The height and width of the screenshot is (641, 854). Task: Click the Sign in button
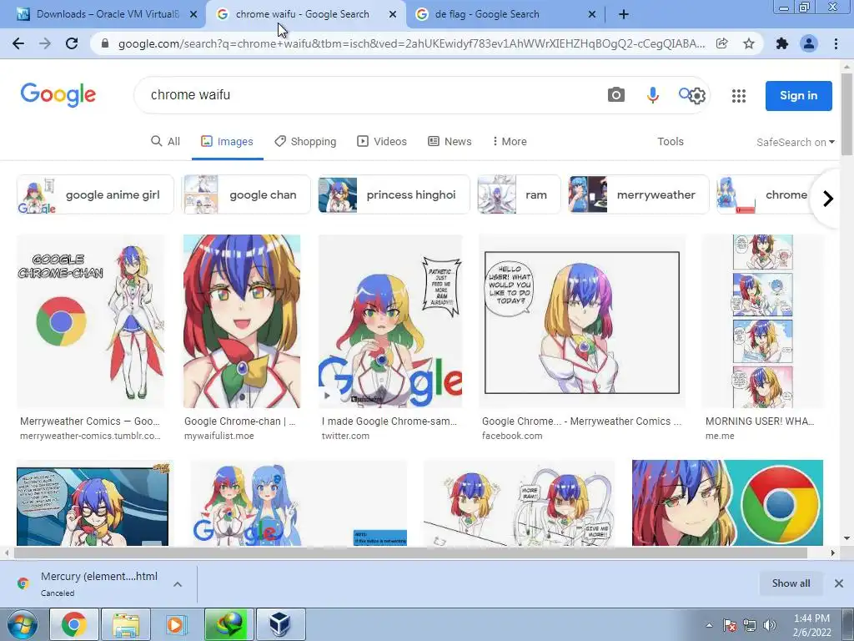798,95
